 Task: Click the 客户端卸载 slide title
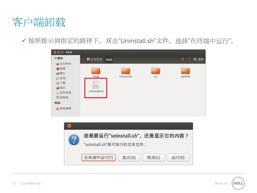(39, 22)
